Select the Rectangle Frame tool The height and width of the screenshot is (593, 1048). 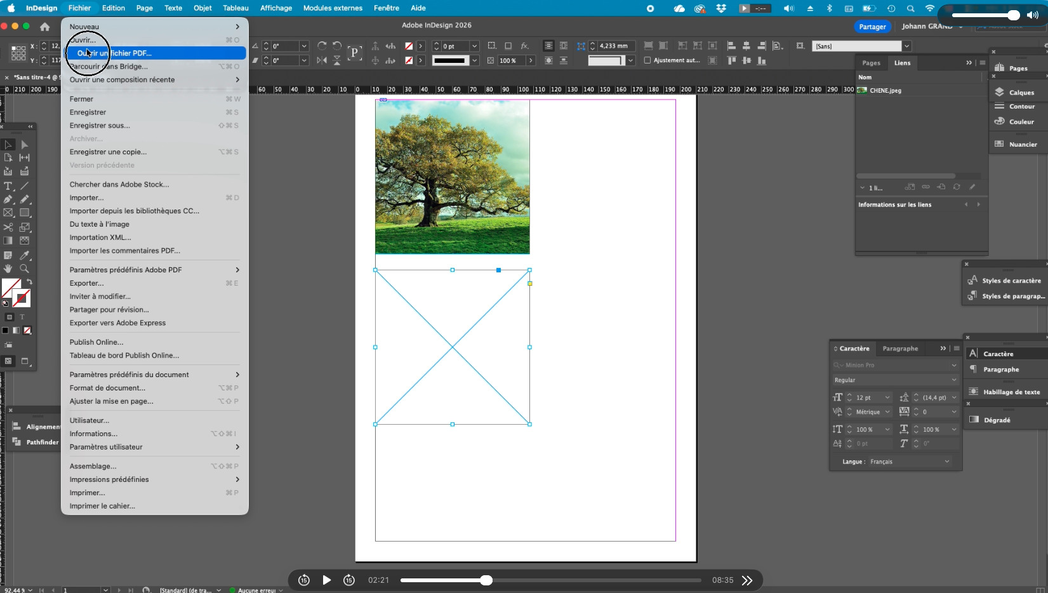point(8,213)
